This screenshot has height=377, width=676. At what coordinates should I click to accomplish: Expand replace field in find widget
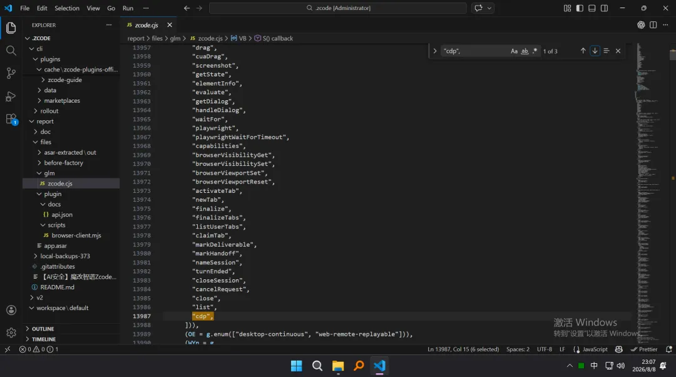pos(434,51)
